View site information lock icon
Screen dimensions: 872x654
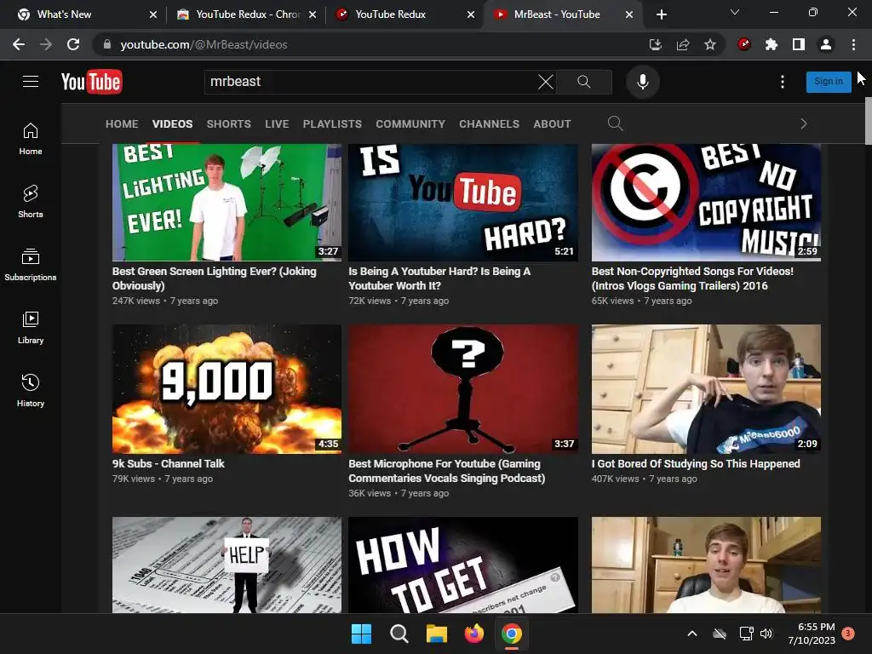pos(107,44)
